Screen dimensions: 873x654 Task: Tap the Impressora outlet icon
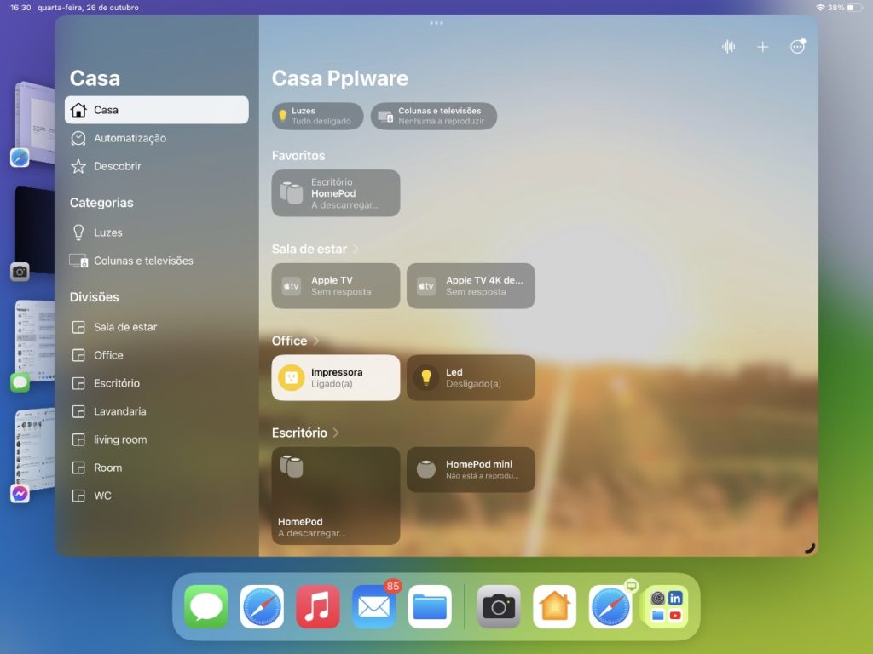(292, 377)
